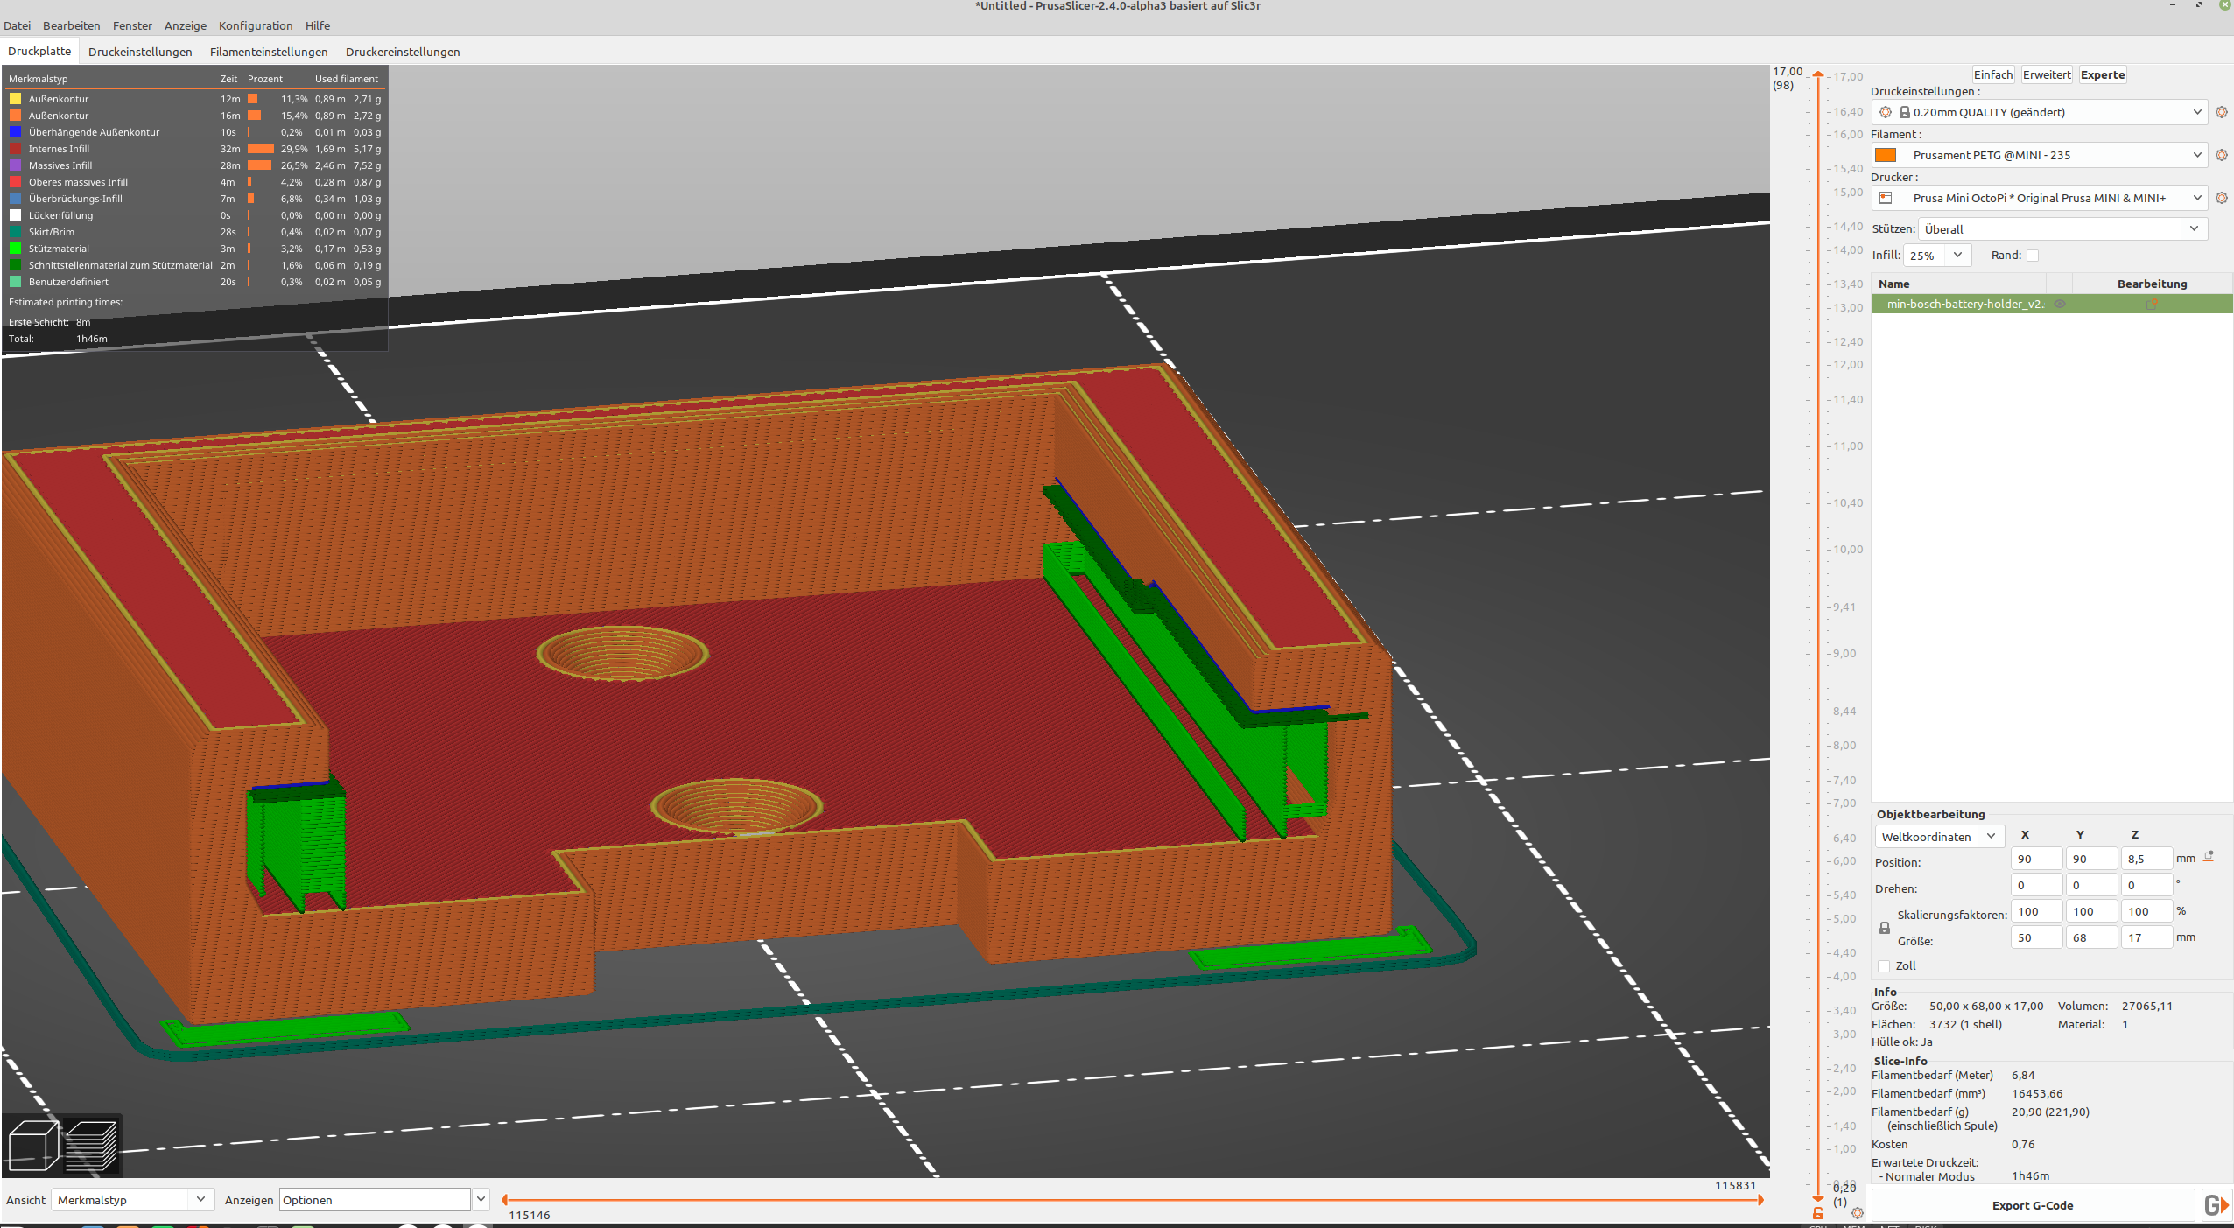
Task: Open the Anzeige menu
Action: click(x=186, y=25)
